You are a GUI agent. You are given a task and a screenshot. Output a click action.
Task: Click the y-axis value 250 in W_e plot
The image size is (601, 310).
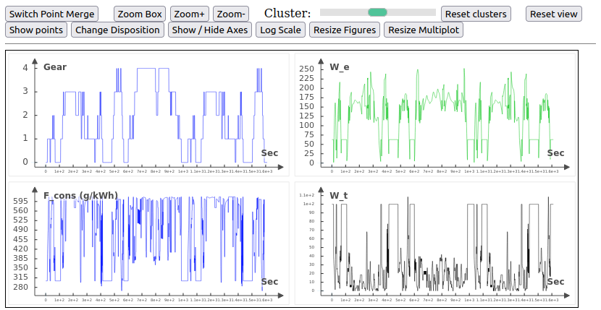point(306,69)
